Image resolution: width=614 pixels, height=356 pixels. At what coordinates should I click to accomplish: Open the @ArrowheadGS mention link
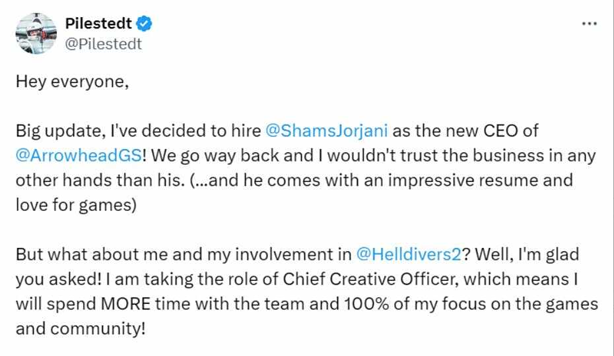79,156
